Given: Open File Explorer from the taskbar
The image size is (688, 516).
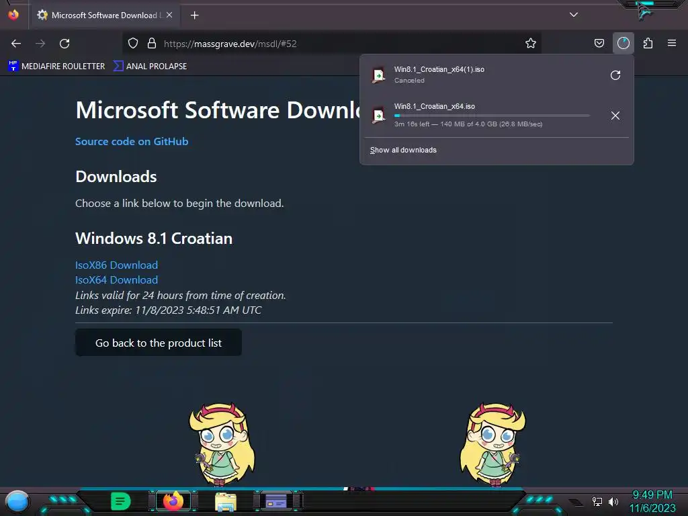Looking at the screenshot, I should pos(226,502).
